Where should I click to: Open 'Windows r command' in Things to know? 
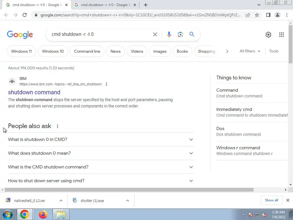pyautogui.click(x=252, y=151)
